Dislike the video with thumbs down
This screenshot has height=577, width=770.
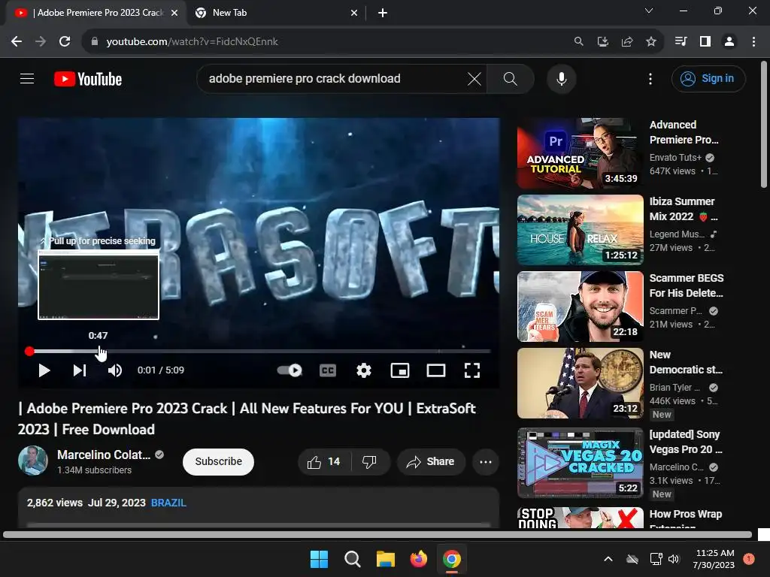click(x=369, y=462)
